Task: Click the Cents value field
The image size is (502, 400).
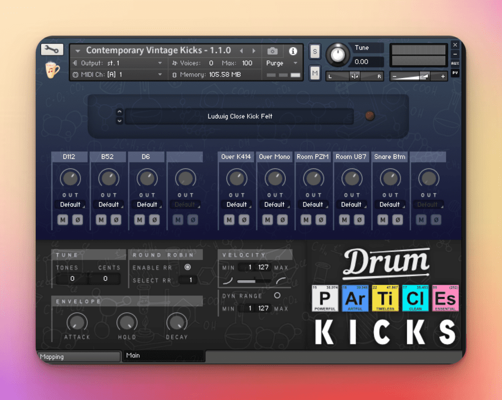Action: coord(105,279)
